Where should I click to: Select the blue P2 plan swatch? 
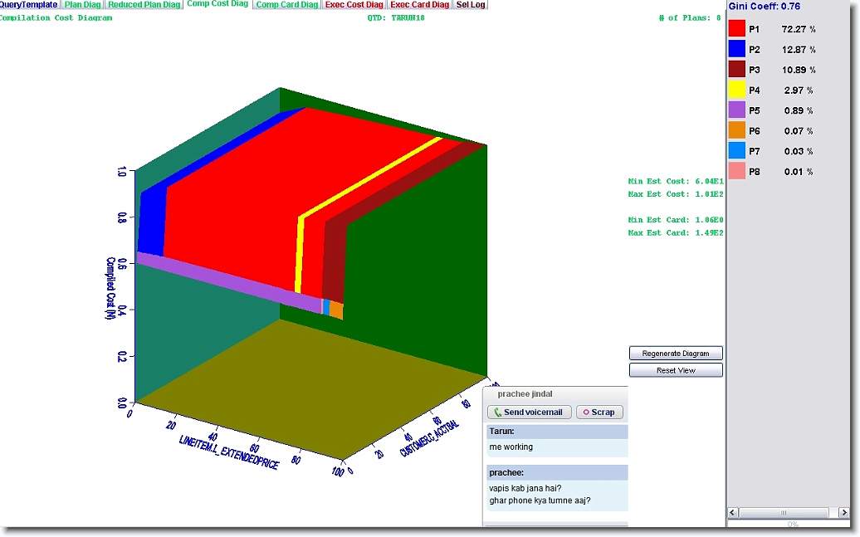pos(736,50)
